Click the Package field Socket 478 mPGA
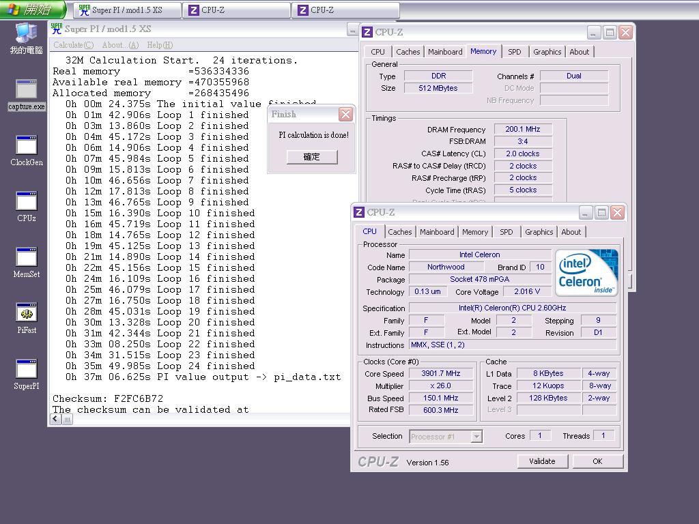Viewport: 699px width, 524px height. [x=480, y=279]
